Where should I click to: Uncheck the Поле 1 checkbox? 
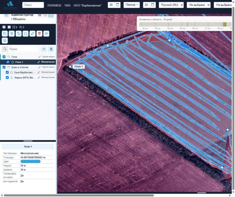[x=8, y=62]
